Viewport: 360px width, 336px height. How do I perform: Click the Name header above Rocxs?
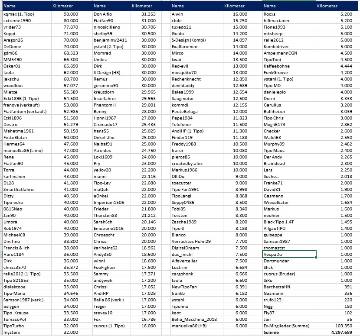pyautogui.click(x=270, y=6)
